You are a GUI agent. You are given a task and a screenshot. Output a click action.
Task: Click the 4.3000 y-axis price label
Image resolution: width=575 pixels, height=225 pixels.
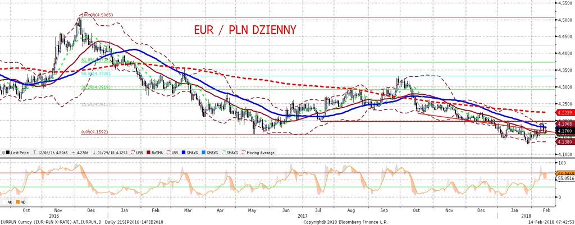click(x=564, y=87)
